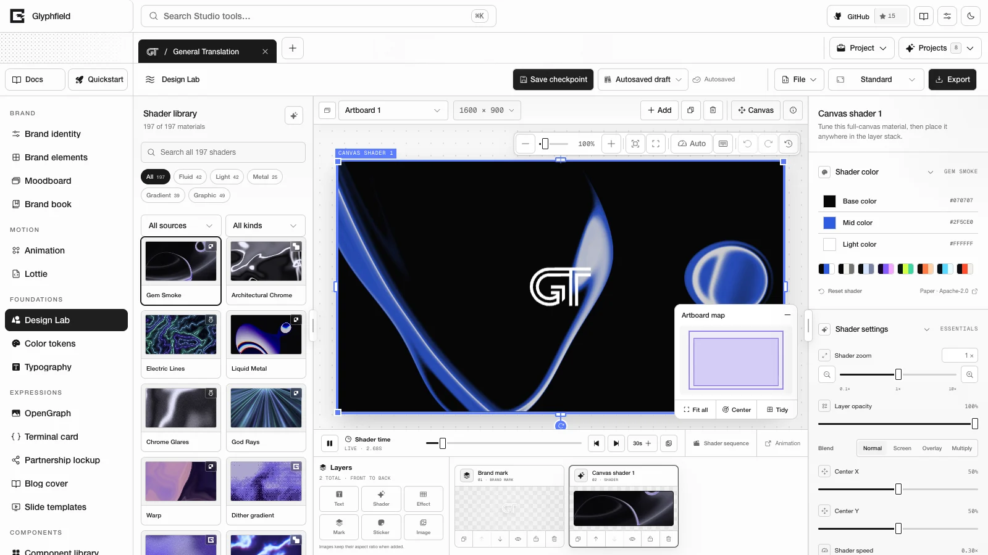The image size is (988, 555).
Task: Add an Effect layer
Action: [423, 498]
